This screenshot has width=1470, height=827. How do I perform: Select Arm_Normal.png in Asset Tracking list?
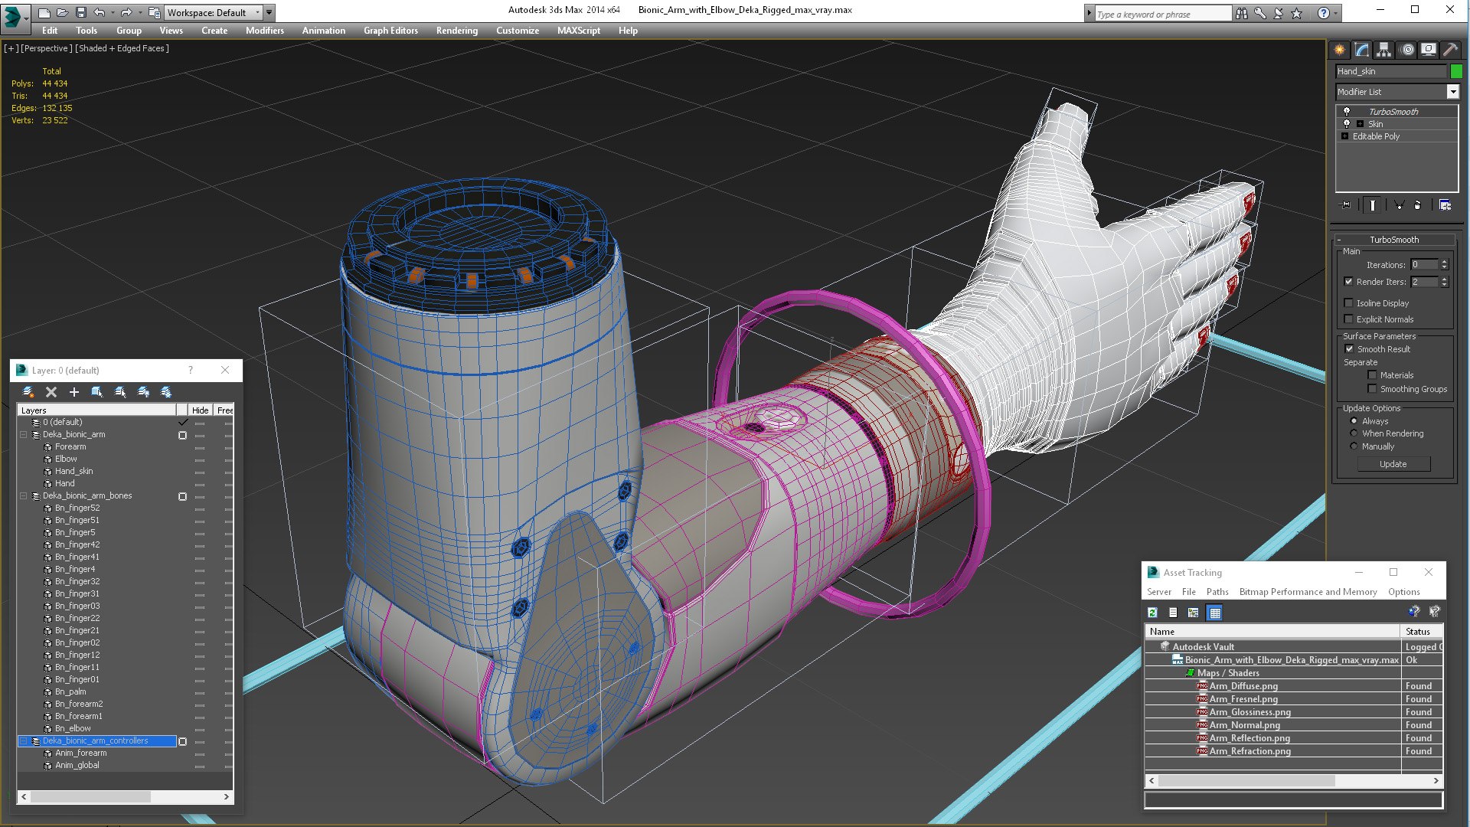tap(1244, 725)
